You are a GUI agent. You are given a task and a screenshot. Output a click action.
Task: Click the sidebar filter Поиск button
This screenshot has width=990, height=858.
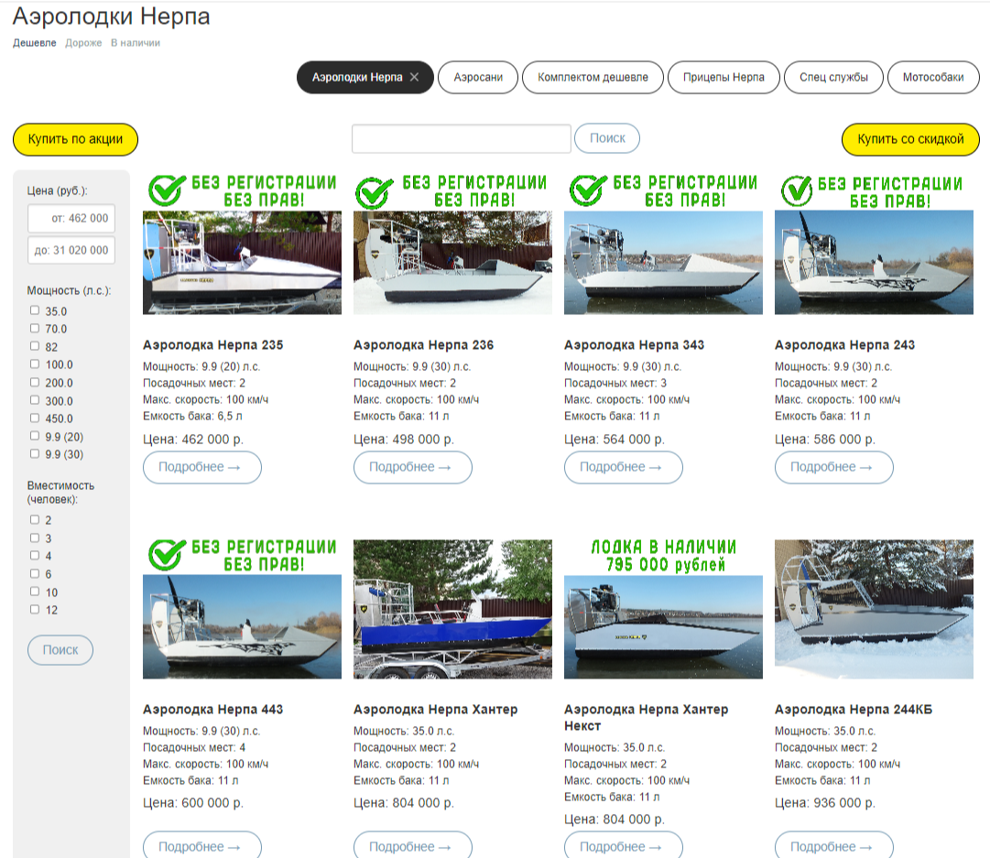[60, 649]
